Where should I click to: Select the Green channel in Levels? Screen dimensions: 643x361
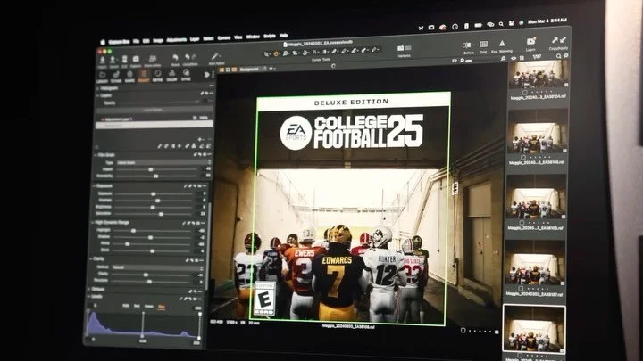tap(149, 306)
